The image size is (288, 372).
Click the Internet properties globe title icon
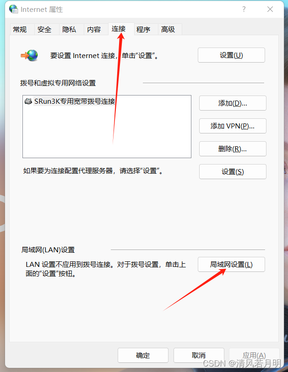[14, 9]
